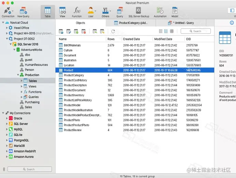Refresh the objects list

click(113, 31)
